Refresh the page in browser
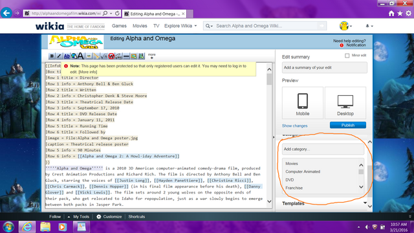 117,13
